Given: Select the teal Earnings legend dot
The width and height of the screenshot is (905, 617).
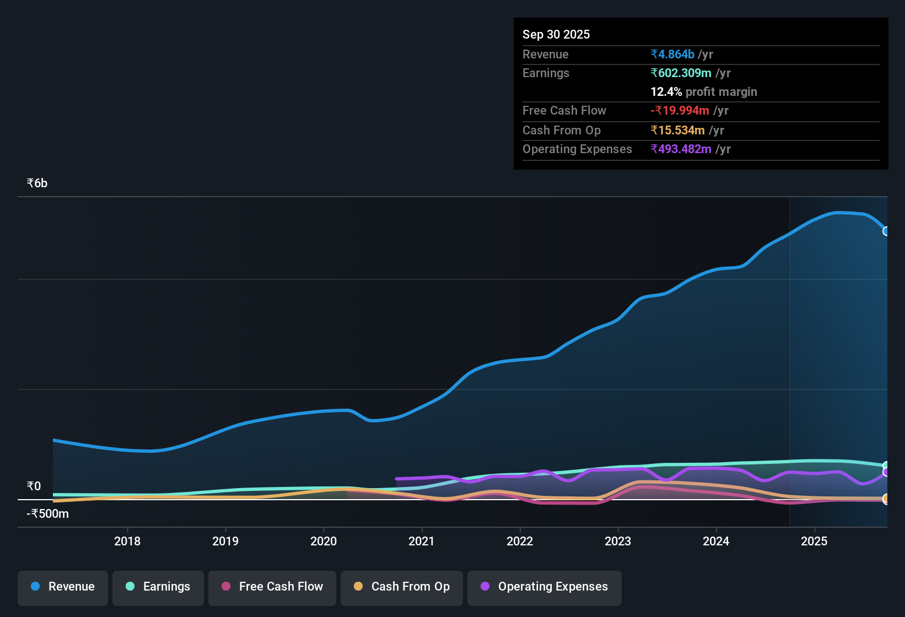Looking at the screenshot, I should pos(130,587).
